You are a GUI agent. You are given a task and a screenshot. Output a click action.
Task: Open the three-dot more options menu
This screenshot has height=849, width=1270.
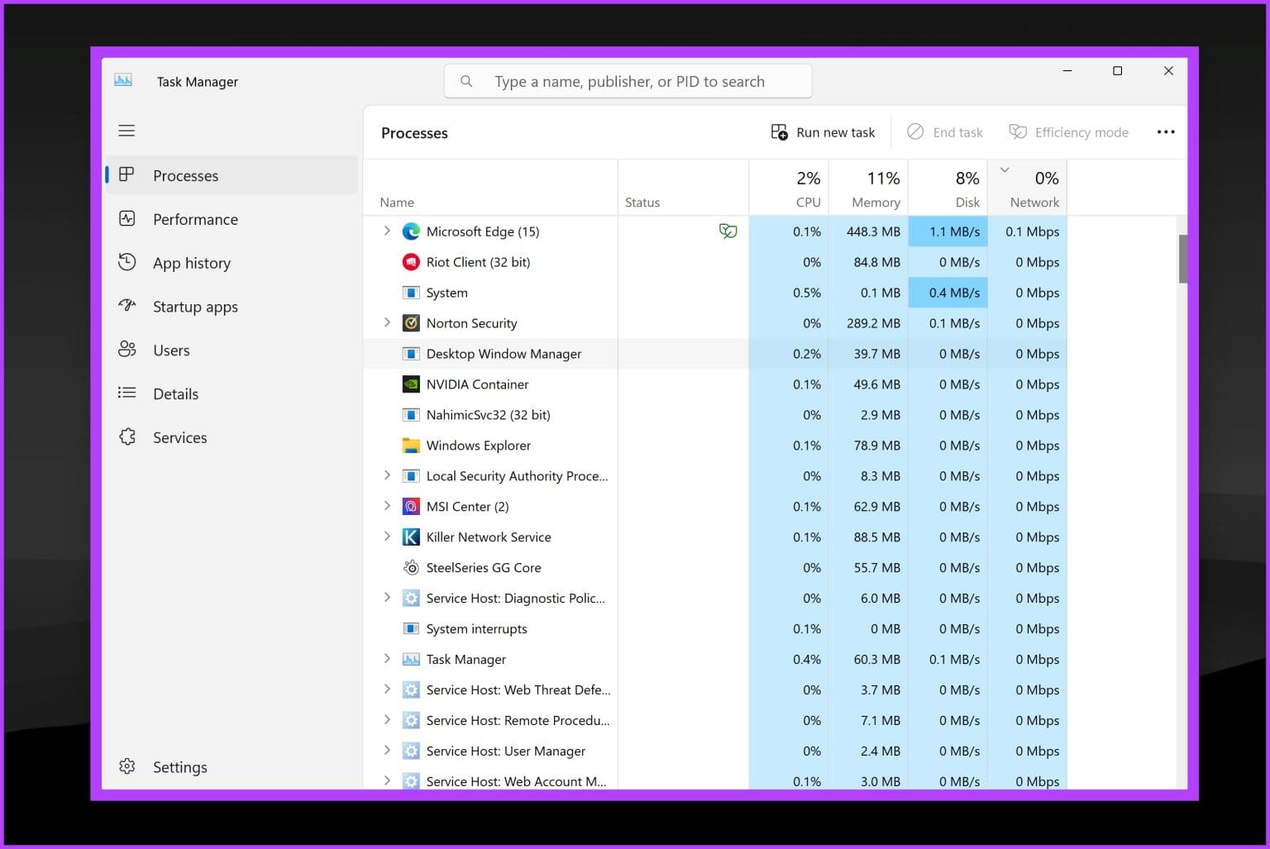click(x=1165, y=132)
